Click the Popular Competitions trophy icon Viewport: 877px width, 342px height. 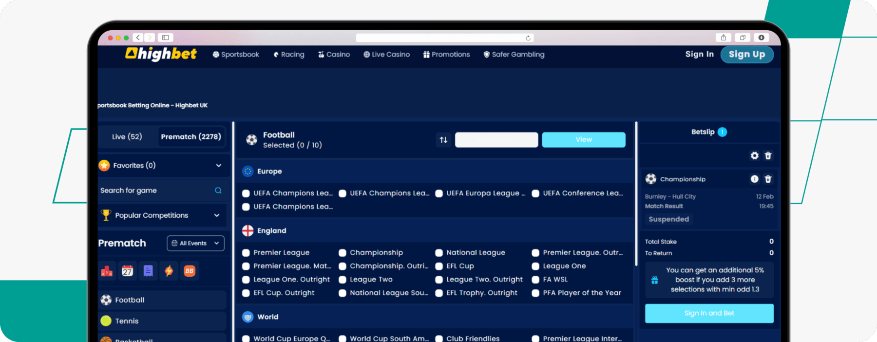106,215
